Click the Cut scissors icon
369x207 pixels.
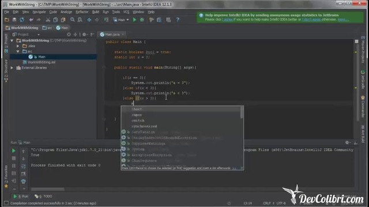[48, 20]
